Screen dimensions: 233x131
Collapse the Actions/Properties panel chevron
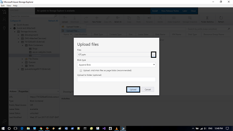point(58,92)
